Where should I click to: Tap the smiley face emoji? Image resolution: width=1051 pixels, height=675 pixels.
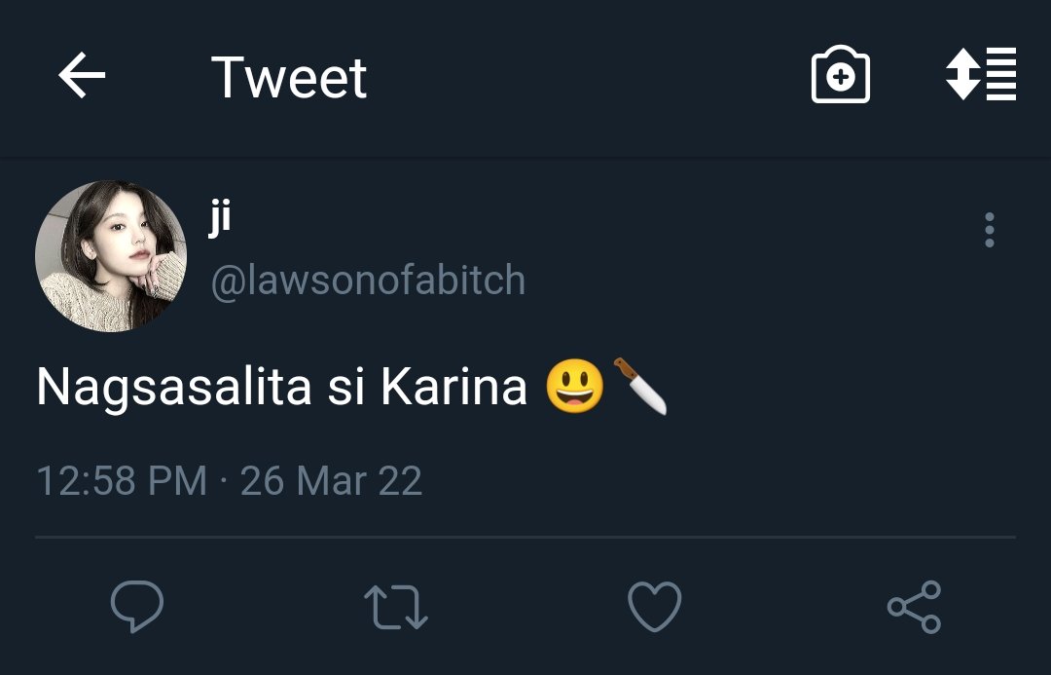tap(574, 386)
